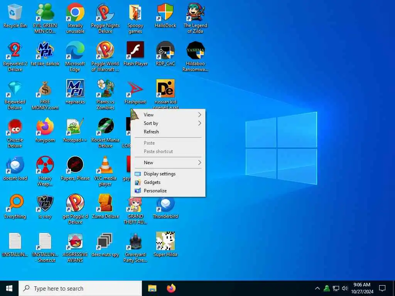
Task: Choose Refresh from the context menu
Action: pos(168,132)
